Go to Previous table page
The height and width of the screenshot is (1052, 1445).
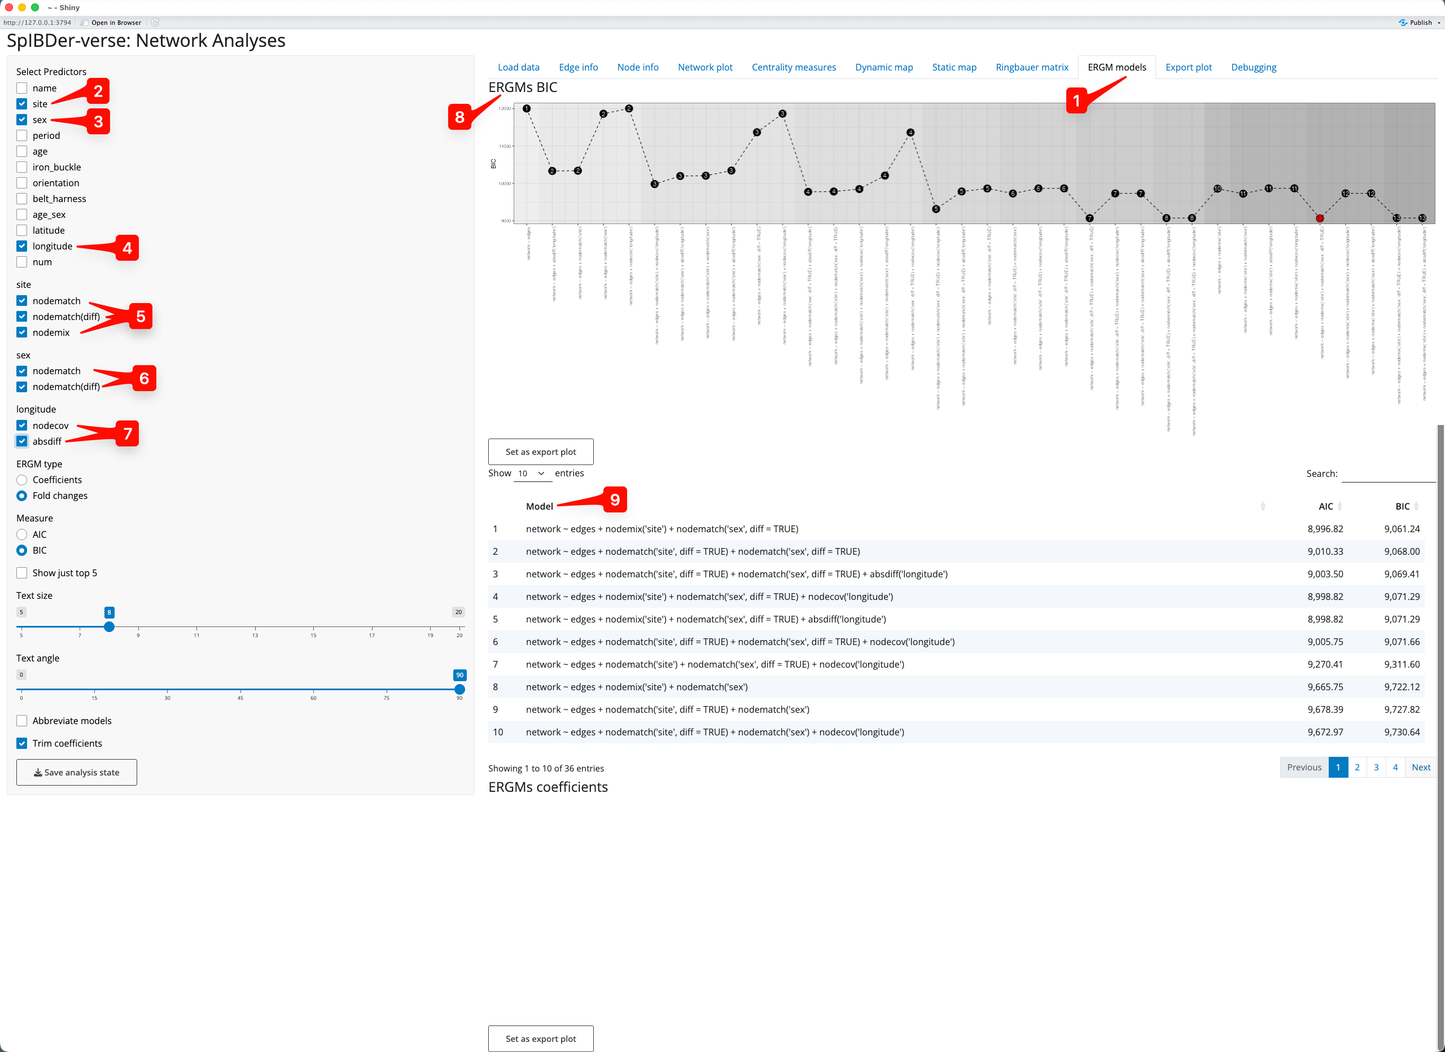pyautogui.click(x=1303, y=767)
